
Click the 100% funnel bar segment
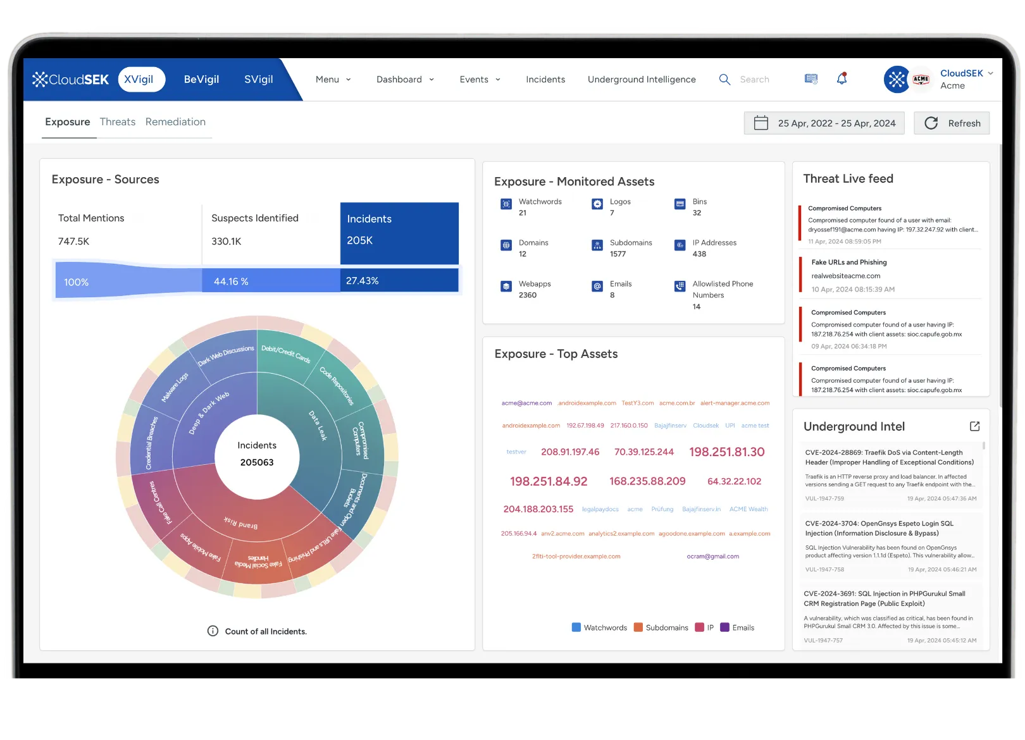pyautogui.click(x=128, y=281)
